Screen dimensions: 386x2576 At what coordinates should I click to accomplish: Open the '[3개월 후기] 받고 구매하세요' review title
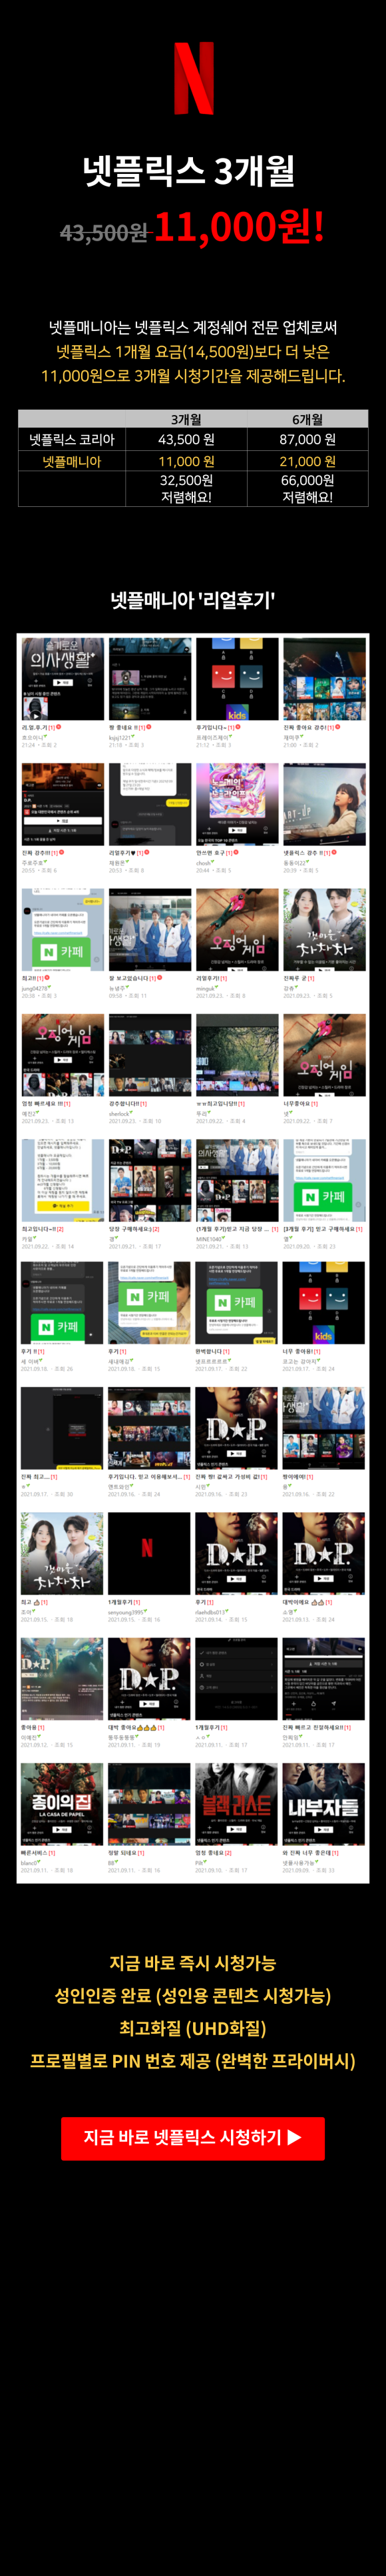point(319,1229)
